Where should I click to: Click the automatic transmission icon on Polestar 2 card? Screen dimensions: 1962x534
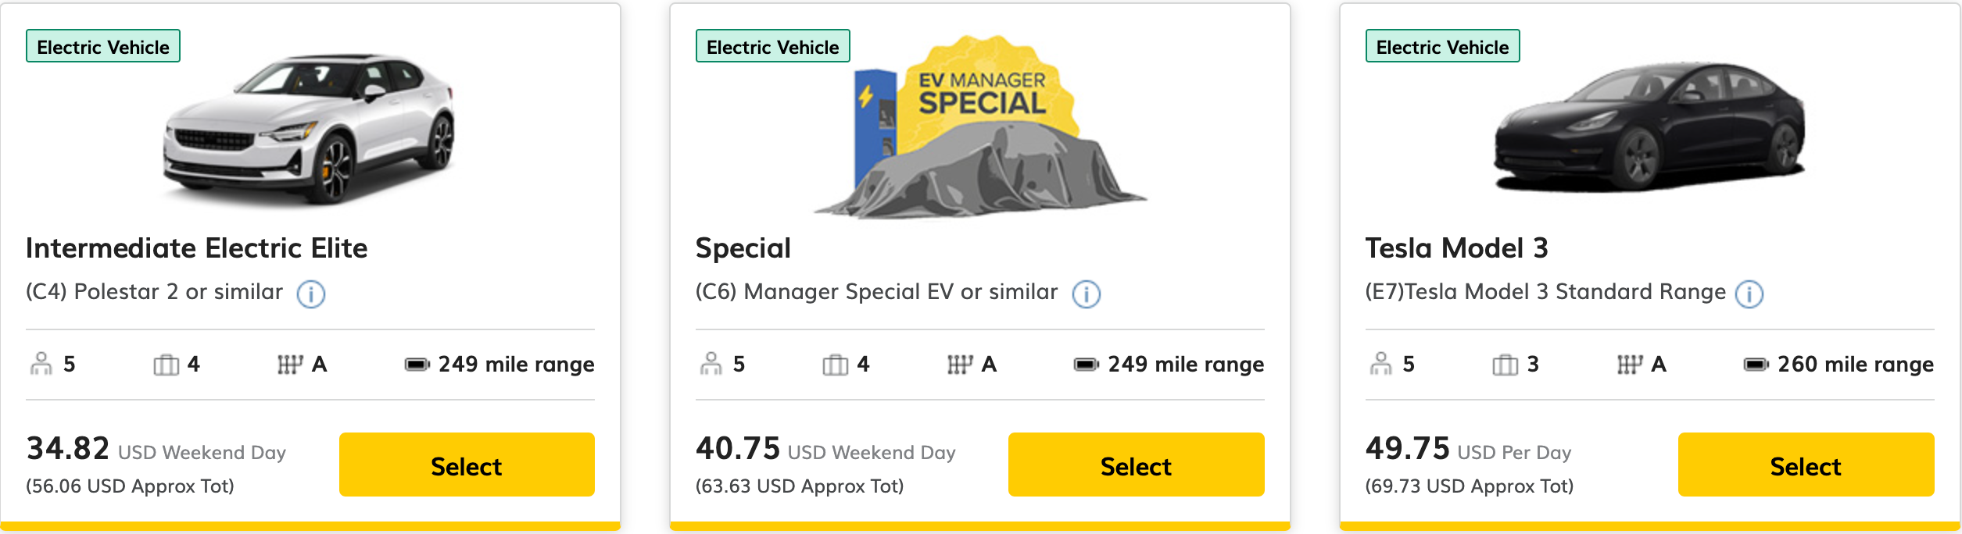(291, 363)
